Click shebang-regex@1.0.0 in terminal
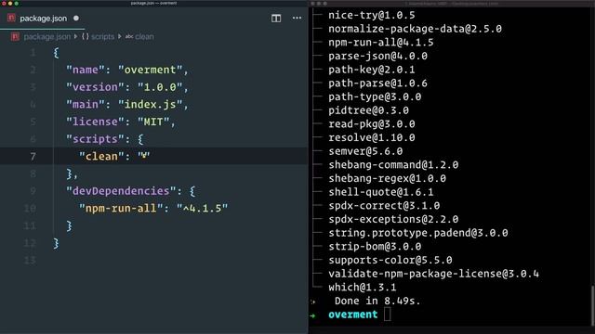This screenshot has width=595, height=334. [387, 179]
